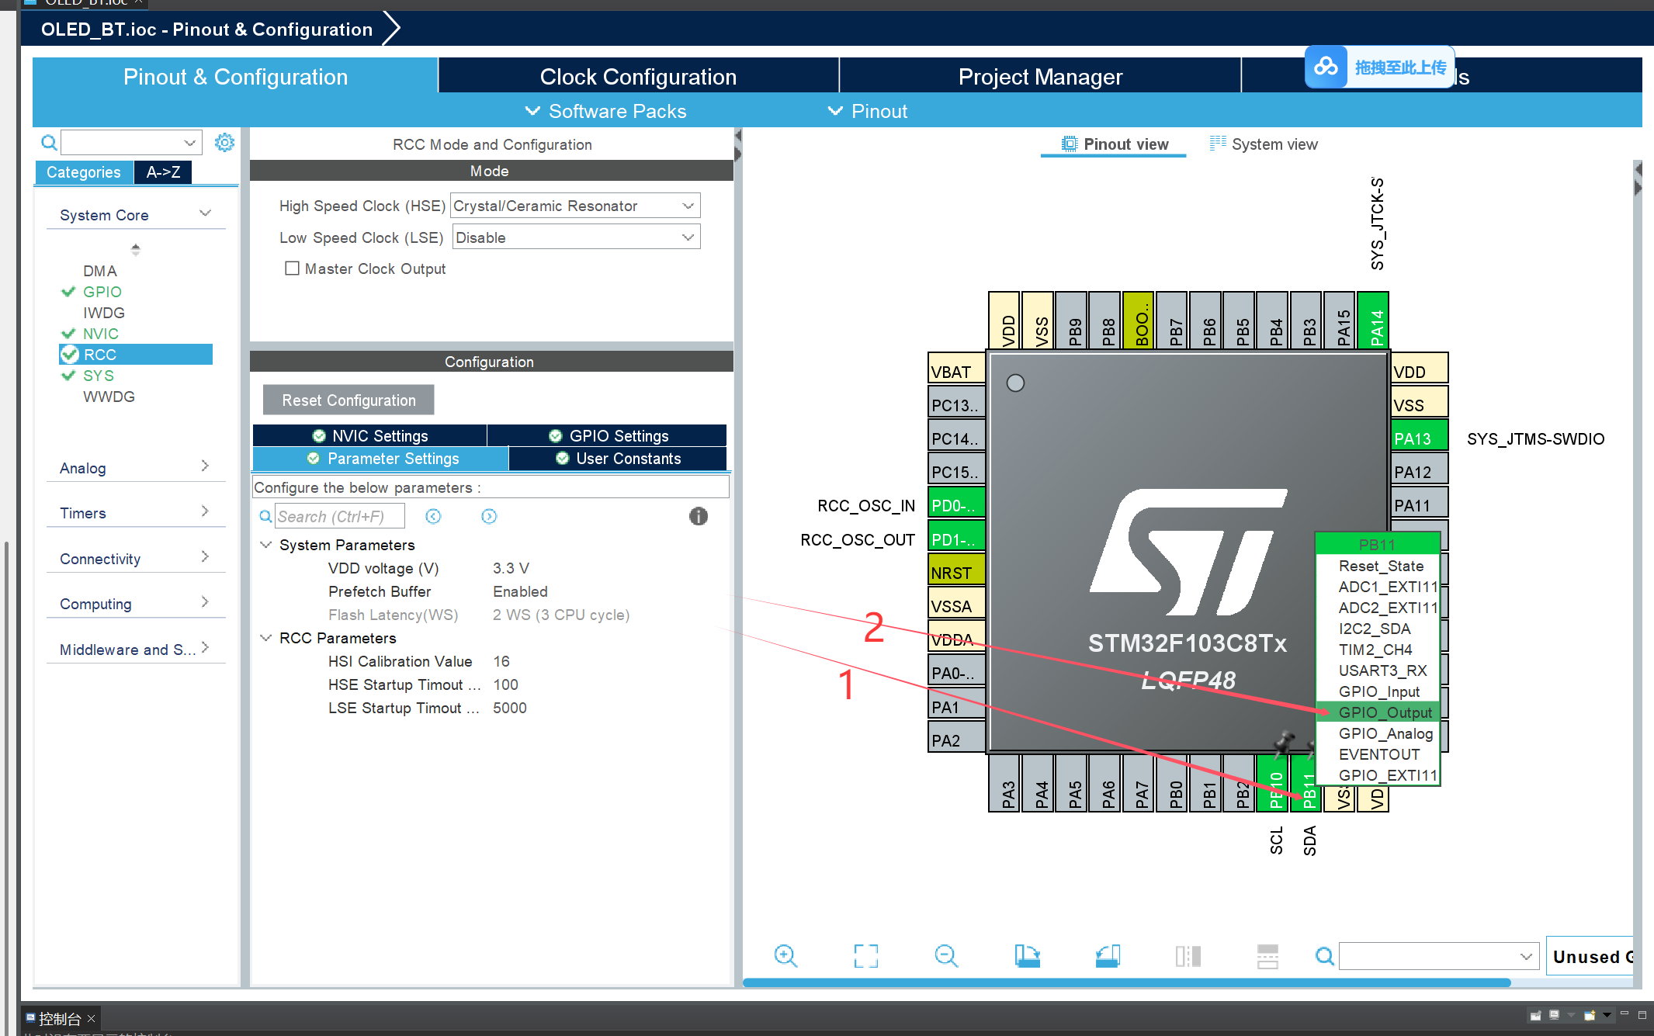1654x1036 pixels.
Task: Click the rotate chip clockwise icon
Action: 1027,955
